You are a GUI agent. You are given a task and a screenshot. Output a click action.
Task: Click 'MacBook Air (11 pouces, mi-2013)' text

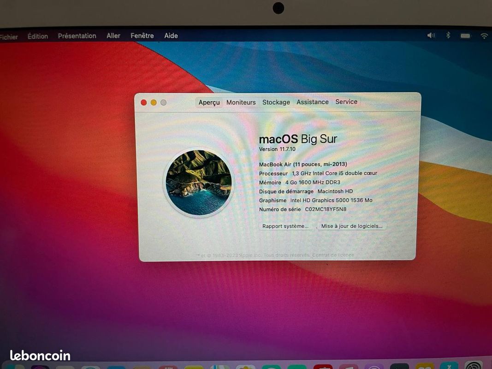pyautogui.click(x=303, y=164)
